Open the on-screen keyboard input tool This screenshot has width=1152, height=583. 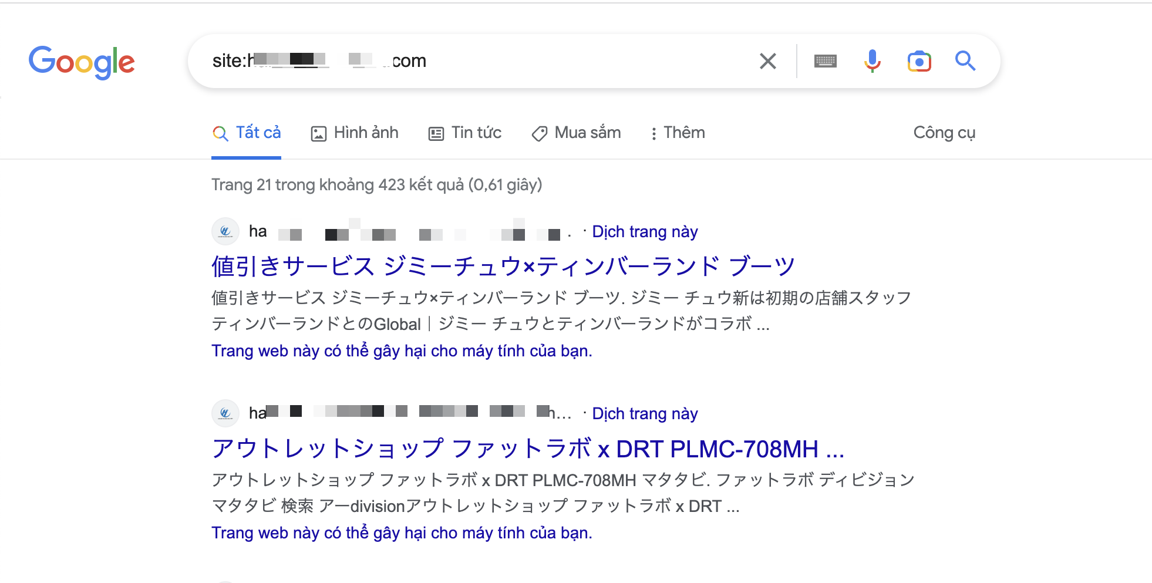825,61
